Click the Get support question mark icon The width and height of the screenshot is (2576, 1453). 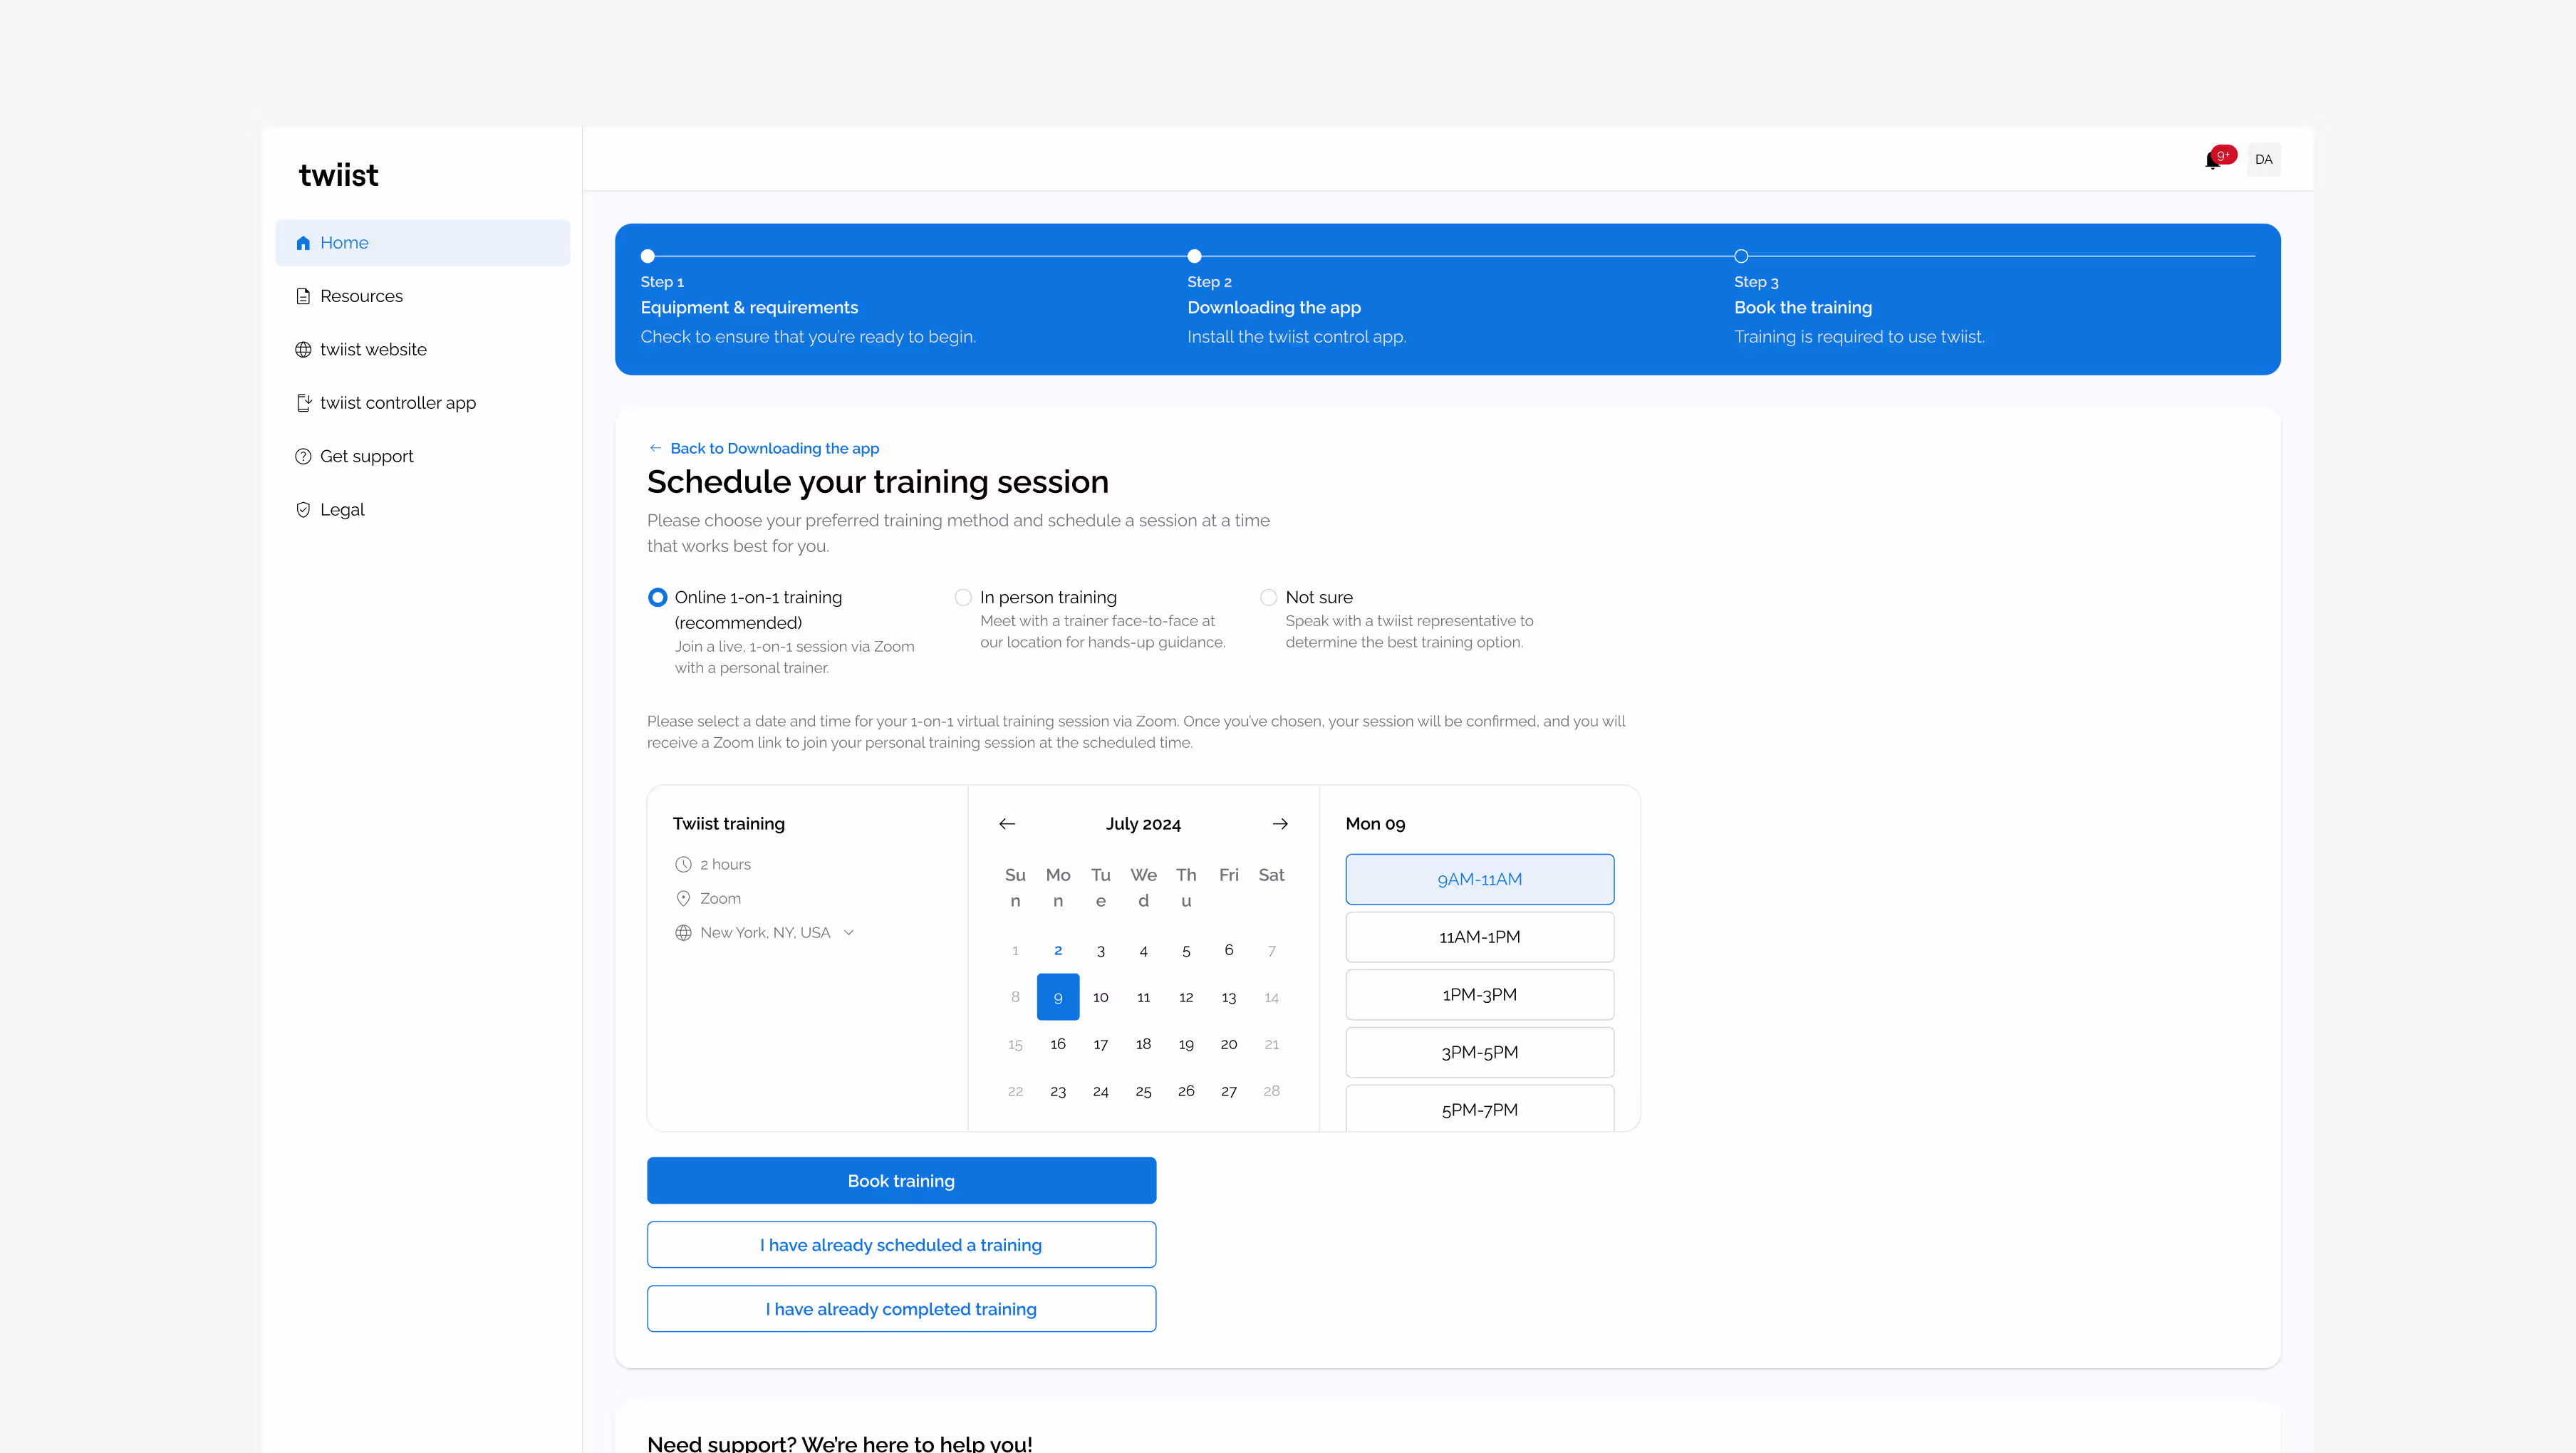point(304,456)
